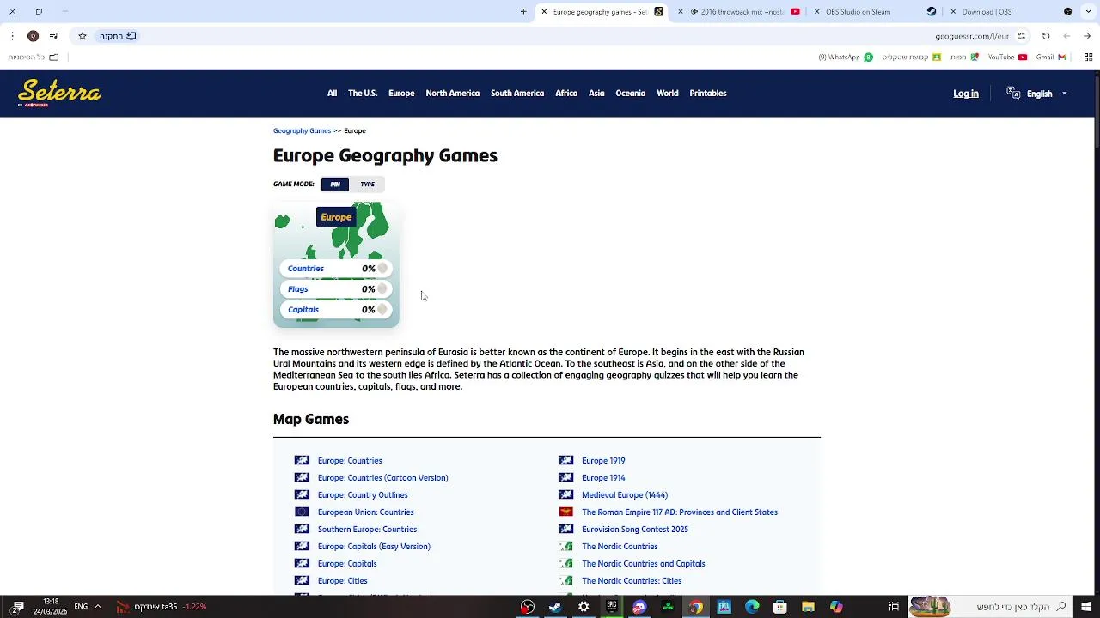
Task: Open the Europe: Countries map game
Action: point(350,461)
